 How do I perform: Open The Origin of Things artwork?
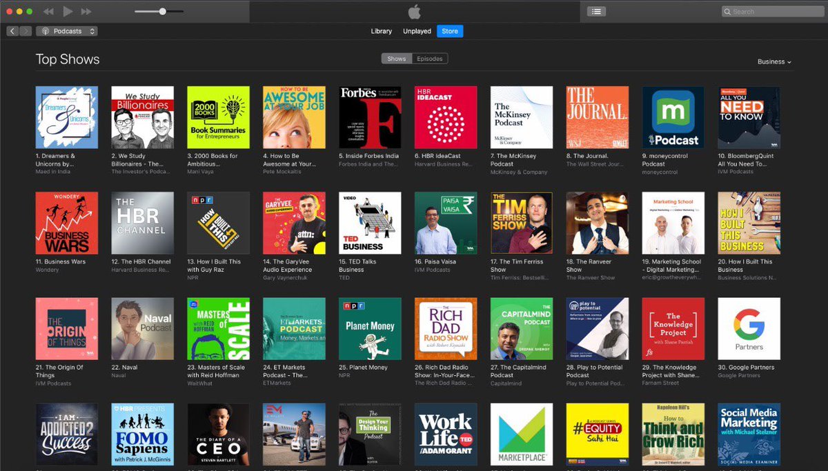coord(67,329)
